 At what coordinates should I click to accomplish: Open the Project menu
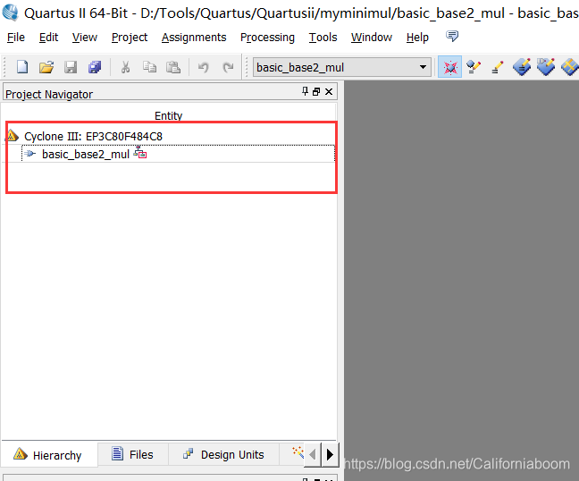point(130,38)
